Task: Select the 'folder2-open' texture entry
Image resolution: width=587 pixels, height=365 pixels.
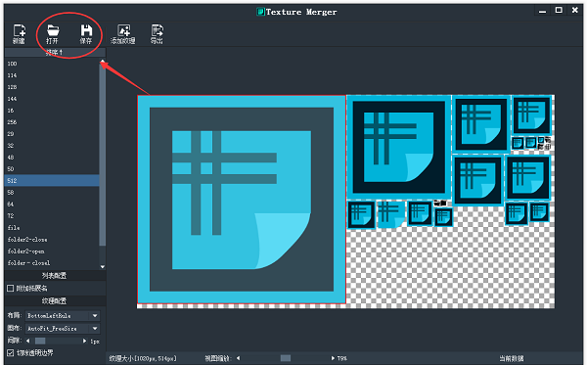Action: click(x=52, y=251)
